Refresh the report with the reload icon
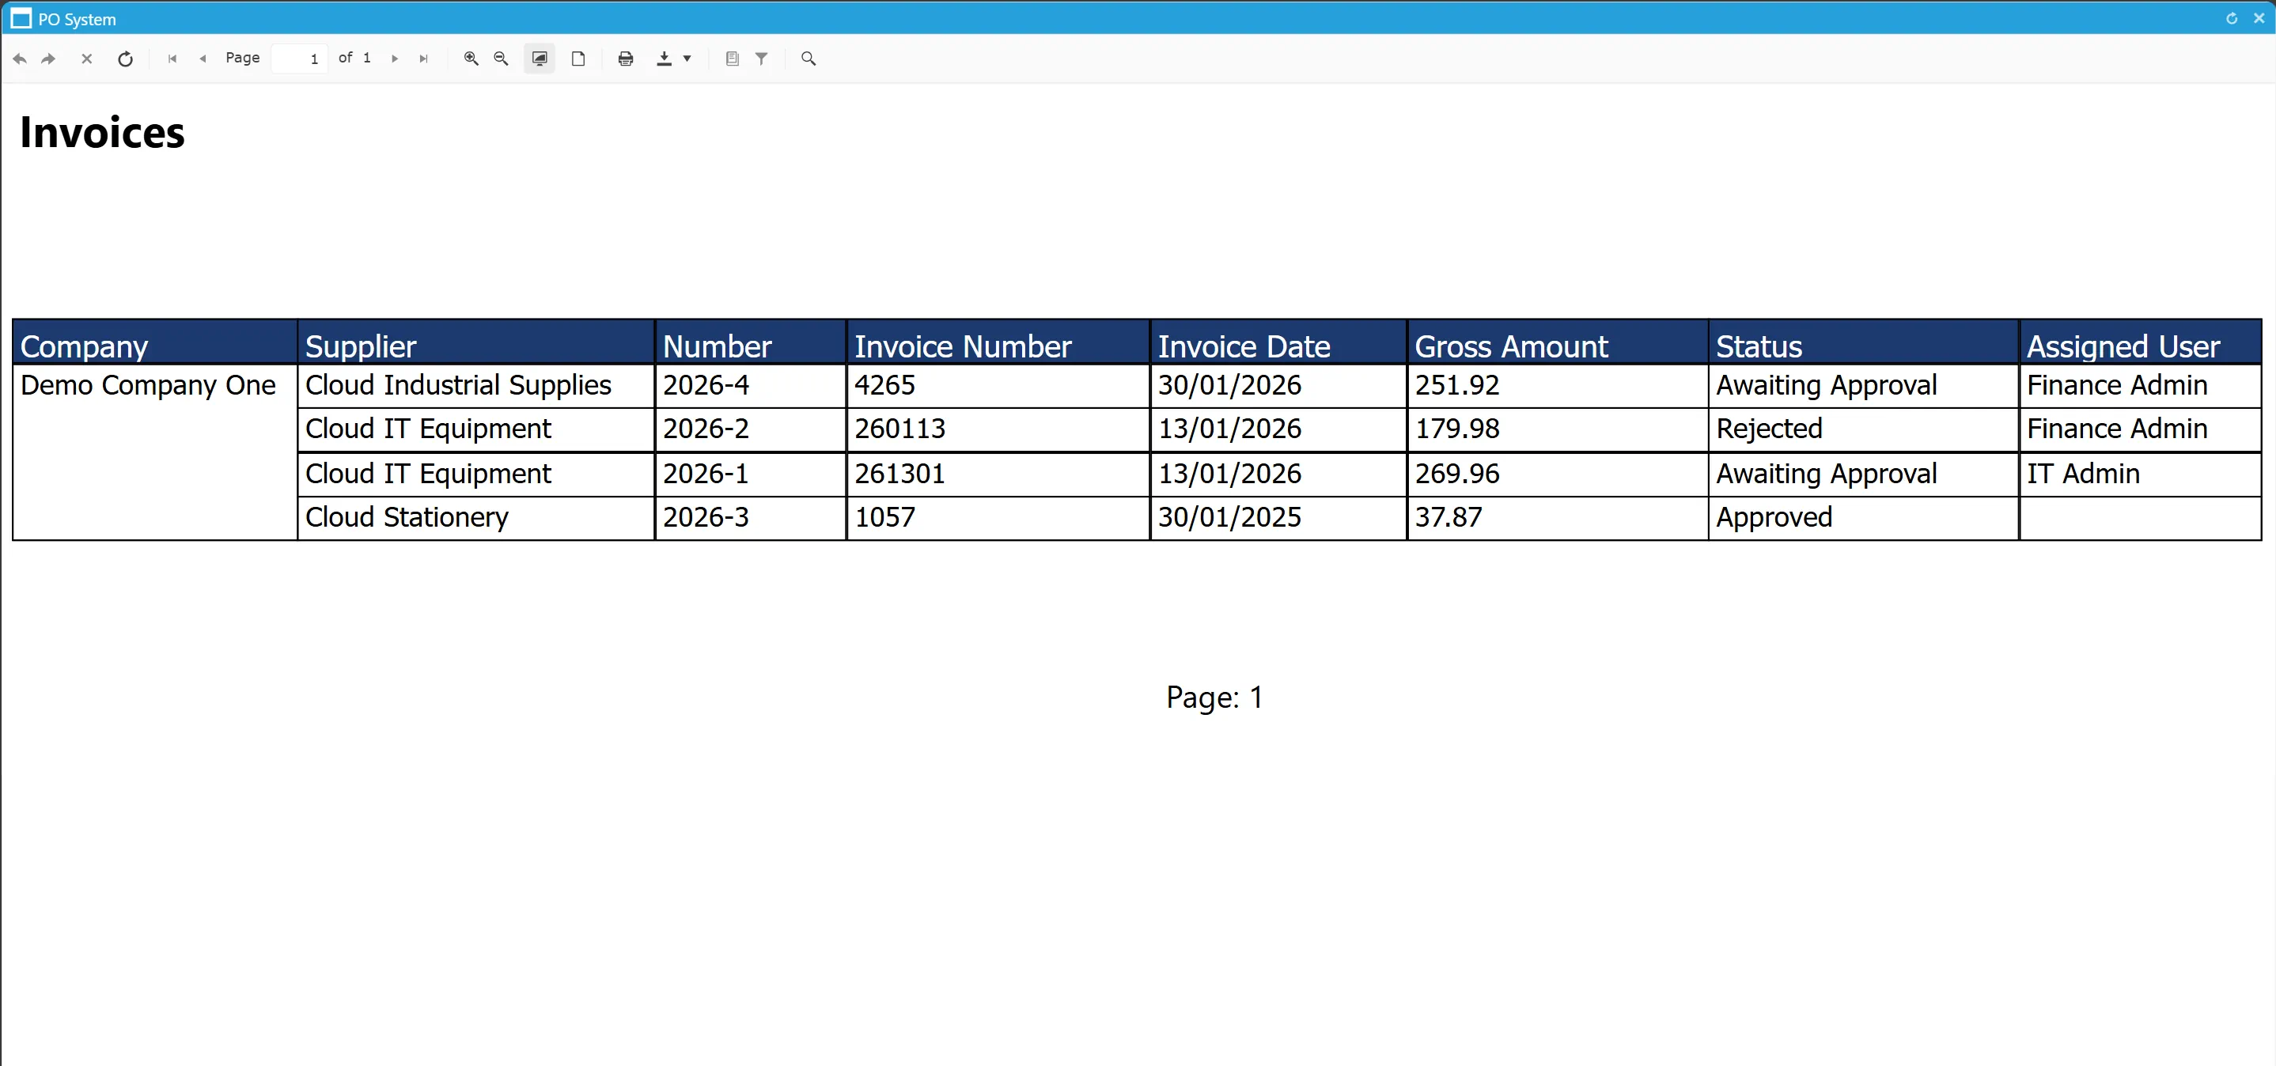The width and height of the screenshot is (2276, 1066). click(x=126, y=59)
